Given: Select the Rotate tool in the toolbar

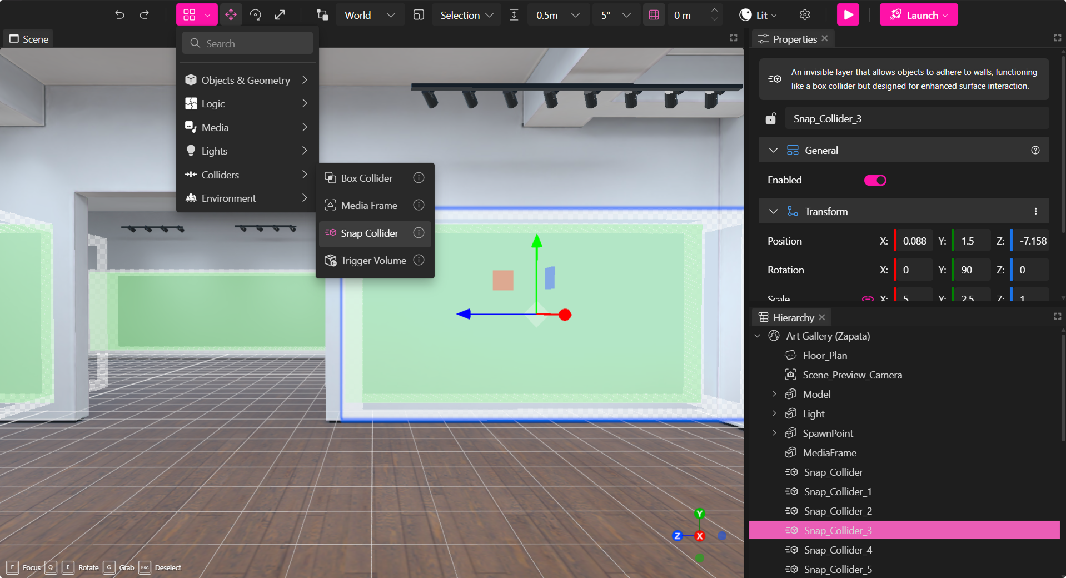Looking at the screenshot, I should point(256,15).
